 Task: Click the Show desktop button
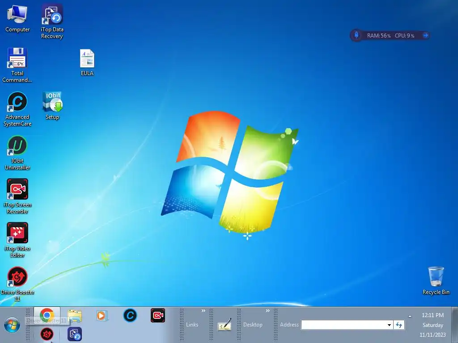(454, 325)
